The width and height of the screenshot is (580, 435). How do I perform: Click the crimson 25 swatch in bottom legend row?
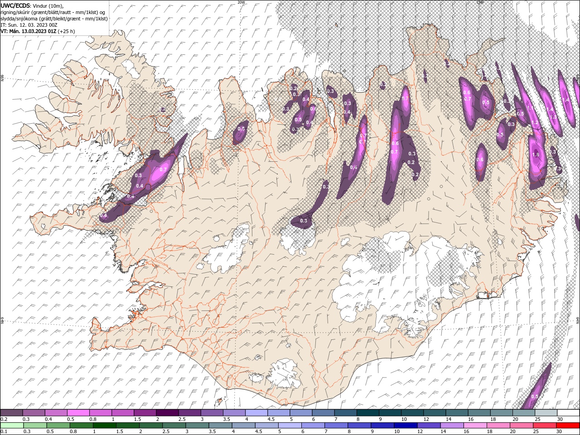[x=544, y=425]
